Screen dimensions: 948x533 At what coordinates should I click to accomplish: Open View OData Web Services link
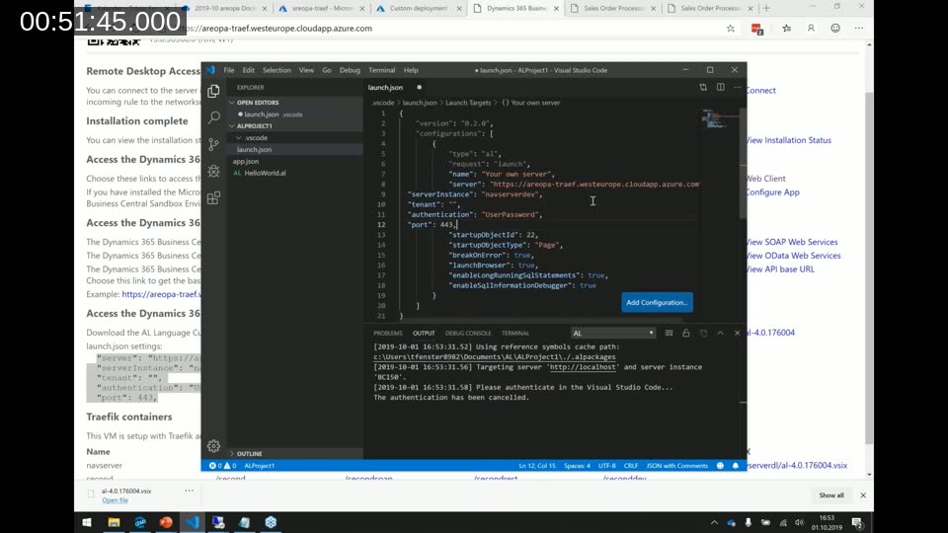pos(794,256)
